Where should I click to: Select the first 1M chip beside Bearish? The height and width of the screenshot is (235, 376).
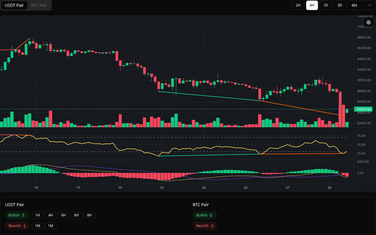(38, 226)
